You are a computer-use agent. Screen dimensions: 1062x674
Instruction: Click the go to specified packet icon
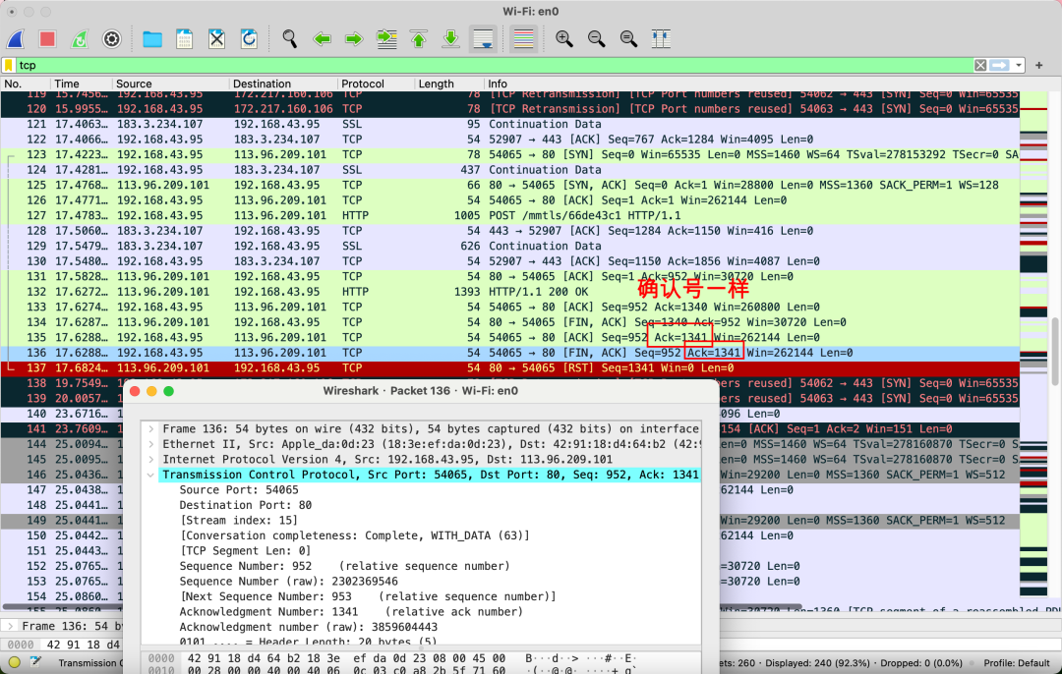pyautogui.click(x=386, y=39)
